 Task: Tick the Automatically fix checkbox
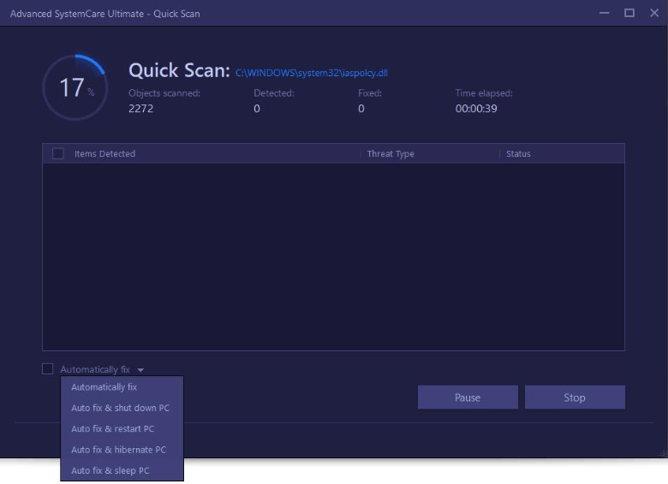click(48, 368)
